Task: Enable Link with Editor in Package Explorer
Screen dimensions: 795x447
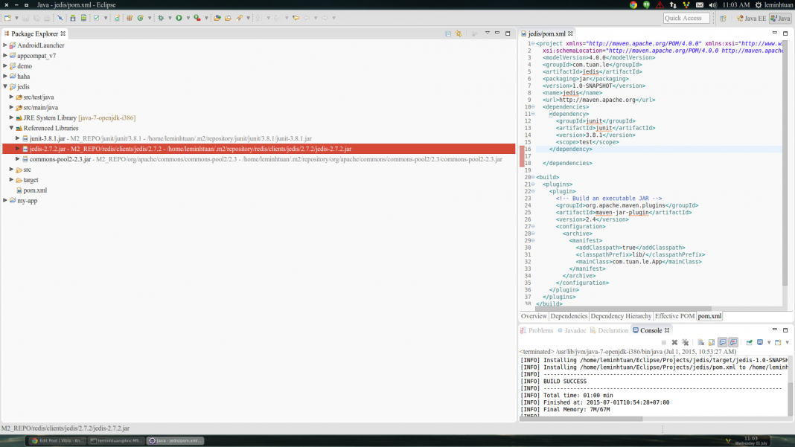Action: [459, 33]
